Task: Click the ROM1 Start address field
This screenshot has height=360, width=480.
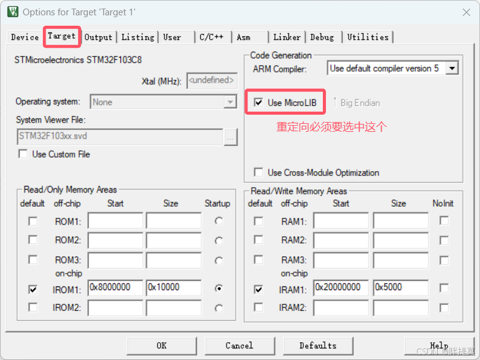Action: [115, 221]
